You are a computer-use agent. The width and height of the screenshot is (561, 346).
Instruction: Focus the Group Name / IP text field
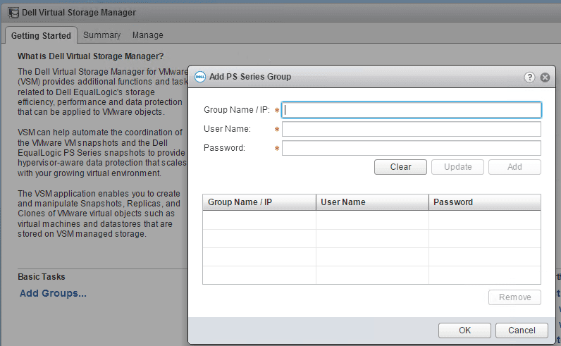(x=412, y=110)
